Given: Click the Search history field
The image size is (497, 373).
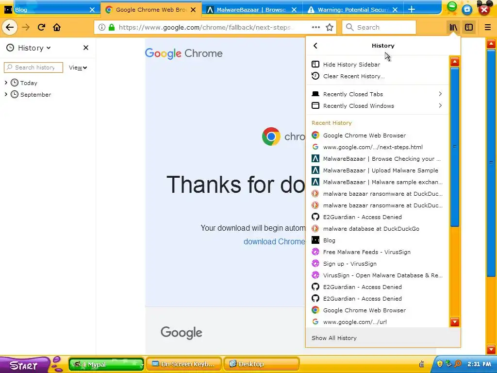Looking at the screenshot, I should 33,68.
